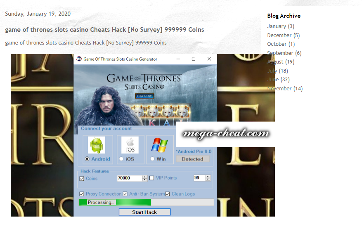Open January (3) archive
This screenshot has width=362, height=231.
pyautogui.click(x=281, y=26)
